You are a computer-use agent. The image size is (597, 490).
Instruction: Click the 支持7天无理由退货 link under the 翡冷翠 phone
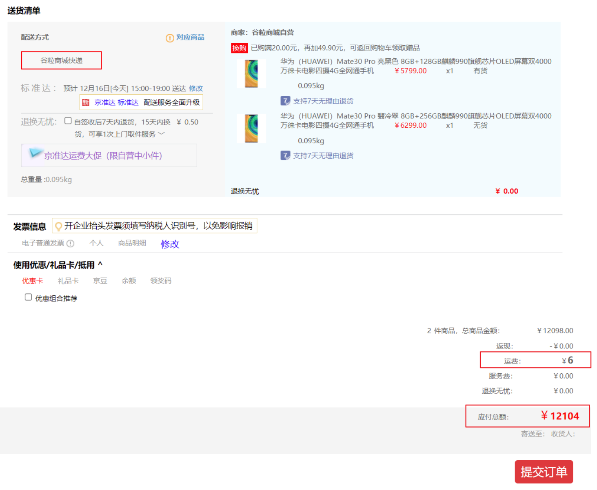coord(323,155)
